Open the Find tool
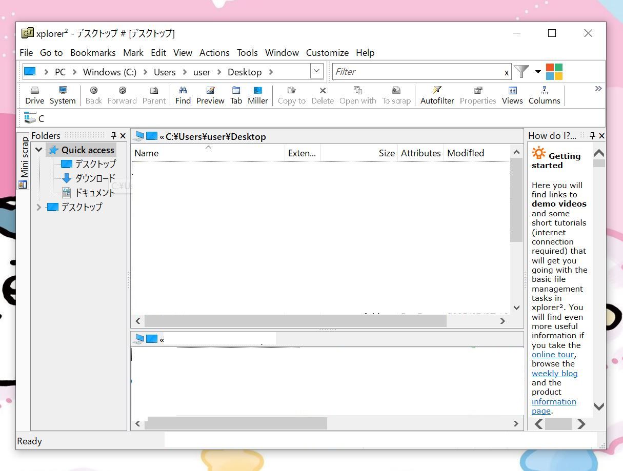623x471 pixels. pyautogui.click(x=183, y=95)
